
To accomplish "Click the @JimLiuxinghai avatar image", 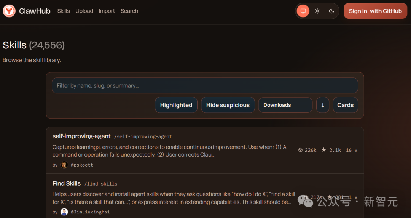I will 64,212.
